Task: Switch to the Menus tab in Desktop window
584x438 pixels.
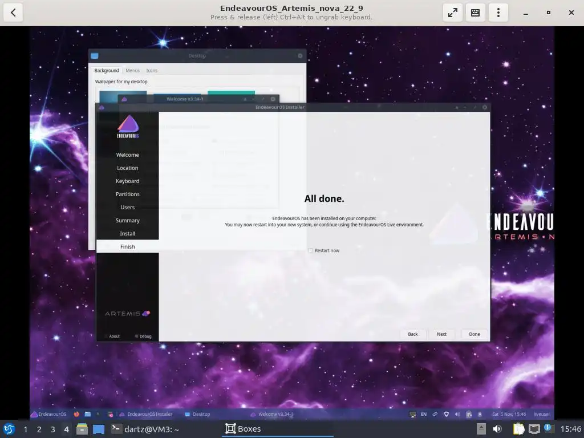Action: (132, 70)
